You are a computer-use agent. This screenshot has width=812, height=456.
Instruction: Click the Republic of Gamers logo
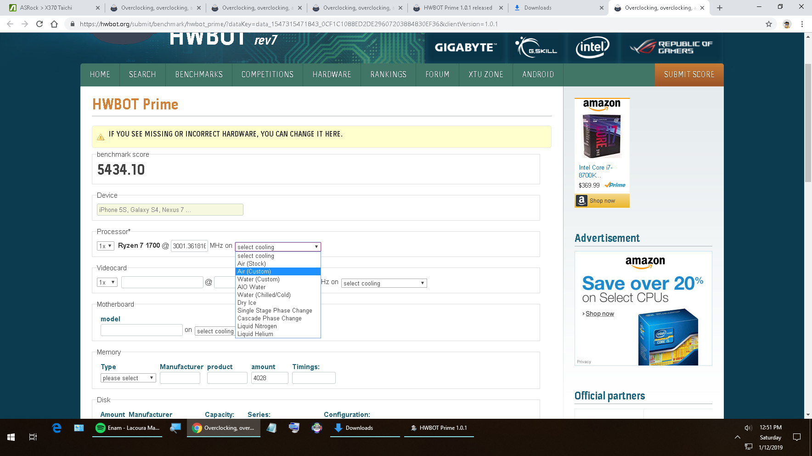[671, 47]
